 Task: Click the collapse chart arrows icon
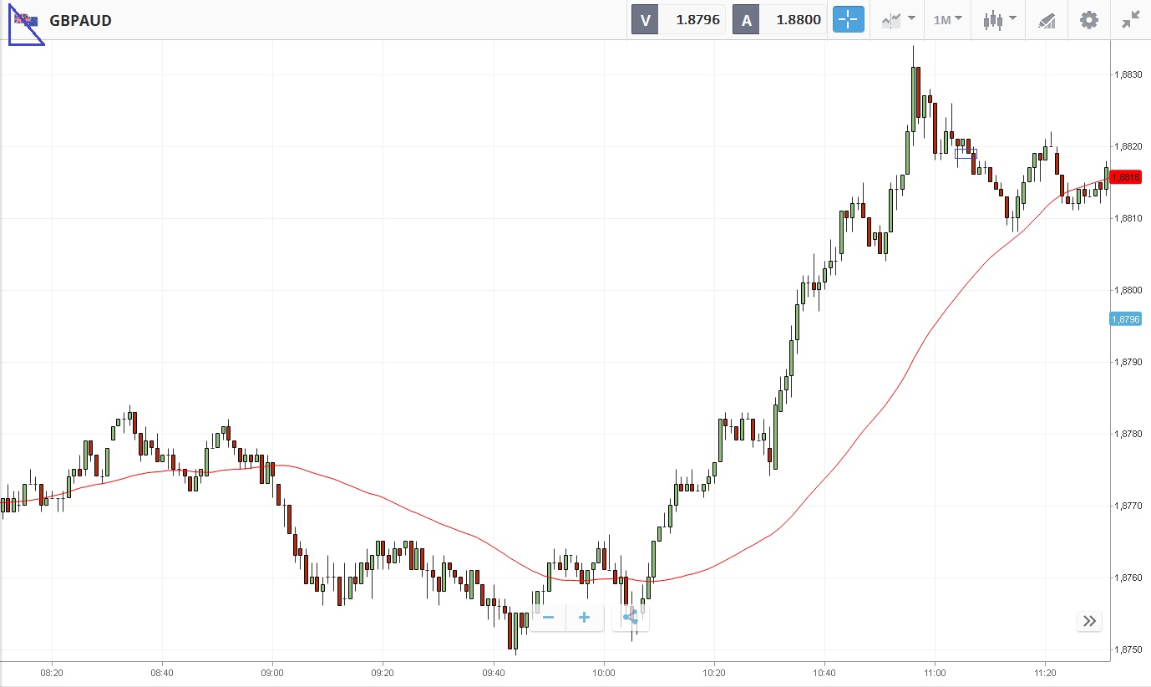pyautogui.click(x=1131, y=20)
